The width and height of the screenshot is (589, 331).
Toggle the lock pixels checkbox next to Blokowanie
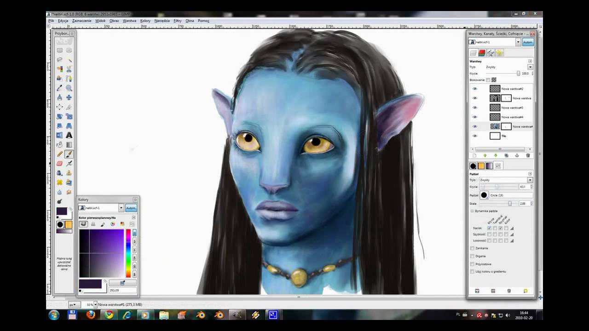488,80
